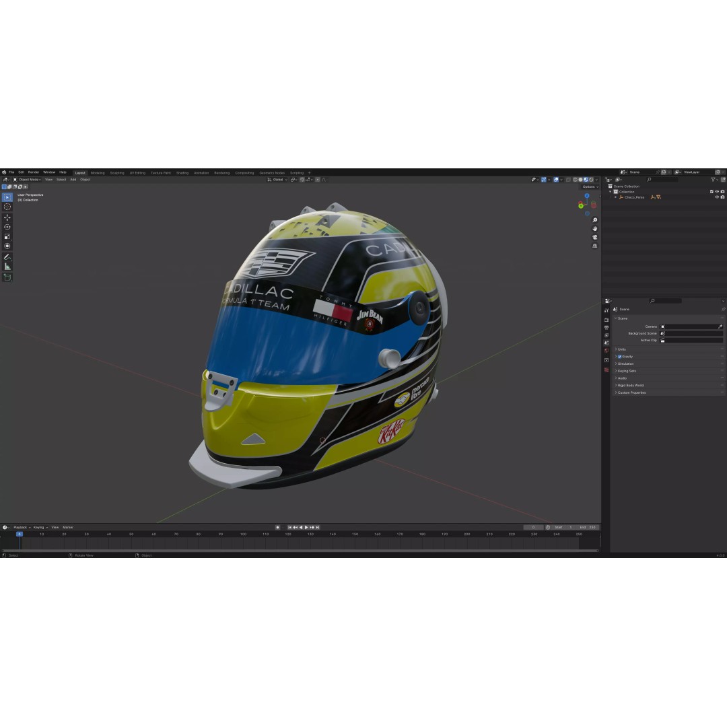Activate the Move tool
The height and width of the screenshot is (727, 727).
point(7,217)
